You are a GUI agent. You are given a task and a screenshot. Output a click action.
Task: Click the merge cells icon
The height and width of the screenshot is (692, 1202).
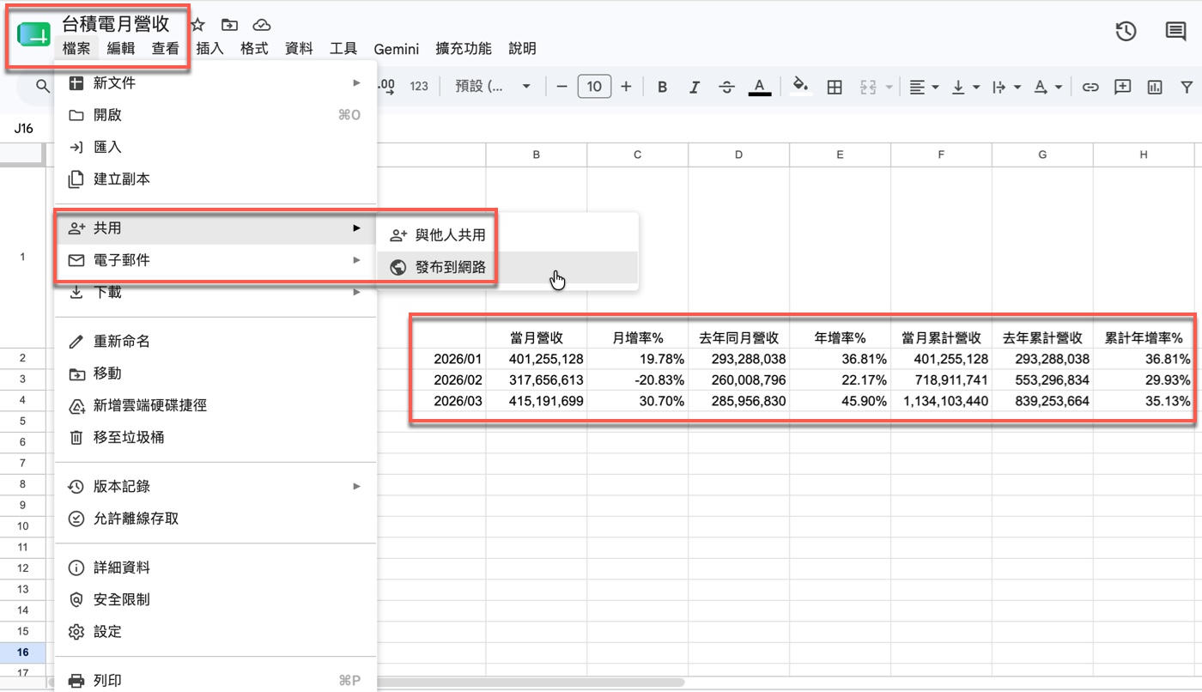point(867,87)
